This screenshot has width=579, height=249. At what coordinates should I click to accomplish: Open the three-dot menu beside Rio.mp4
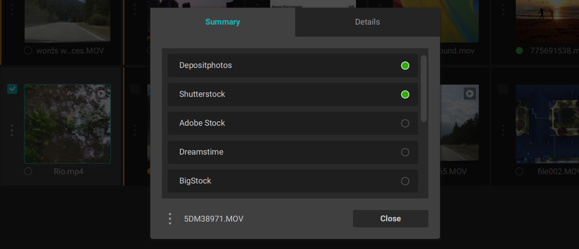click(x=12, y=130)
